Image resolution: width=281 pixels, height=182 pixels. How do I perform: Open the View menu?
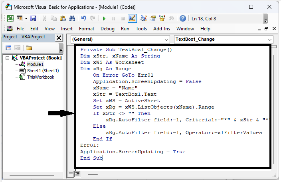tap(49, 29)
